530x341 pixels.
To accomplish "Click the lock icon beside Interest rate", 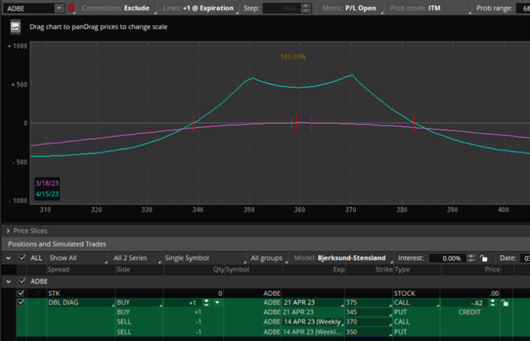I will coord(484,258).
